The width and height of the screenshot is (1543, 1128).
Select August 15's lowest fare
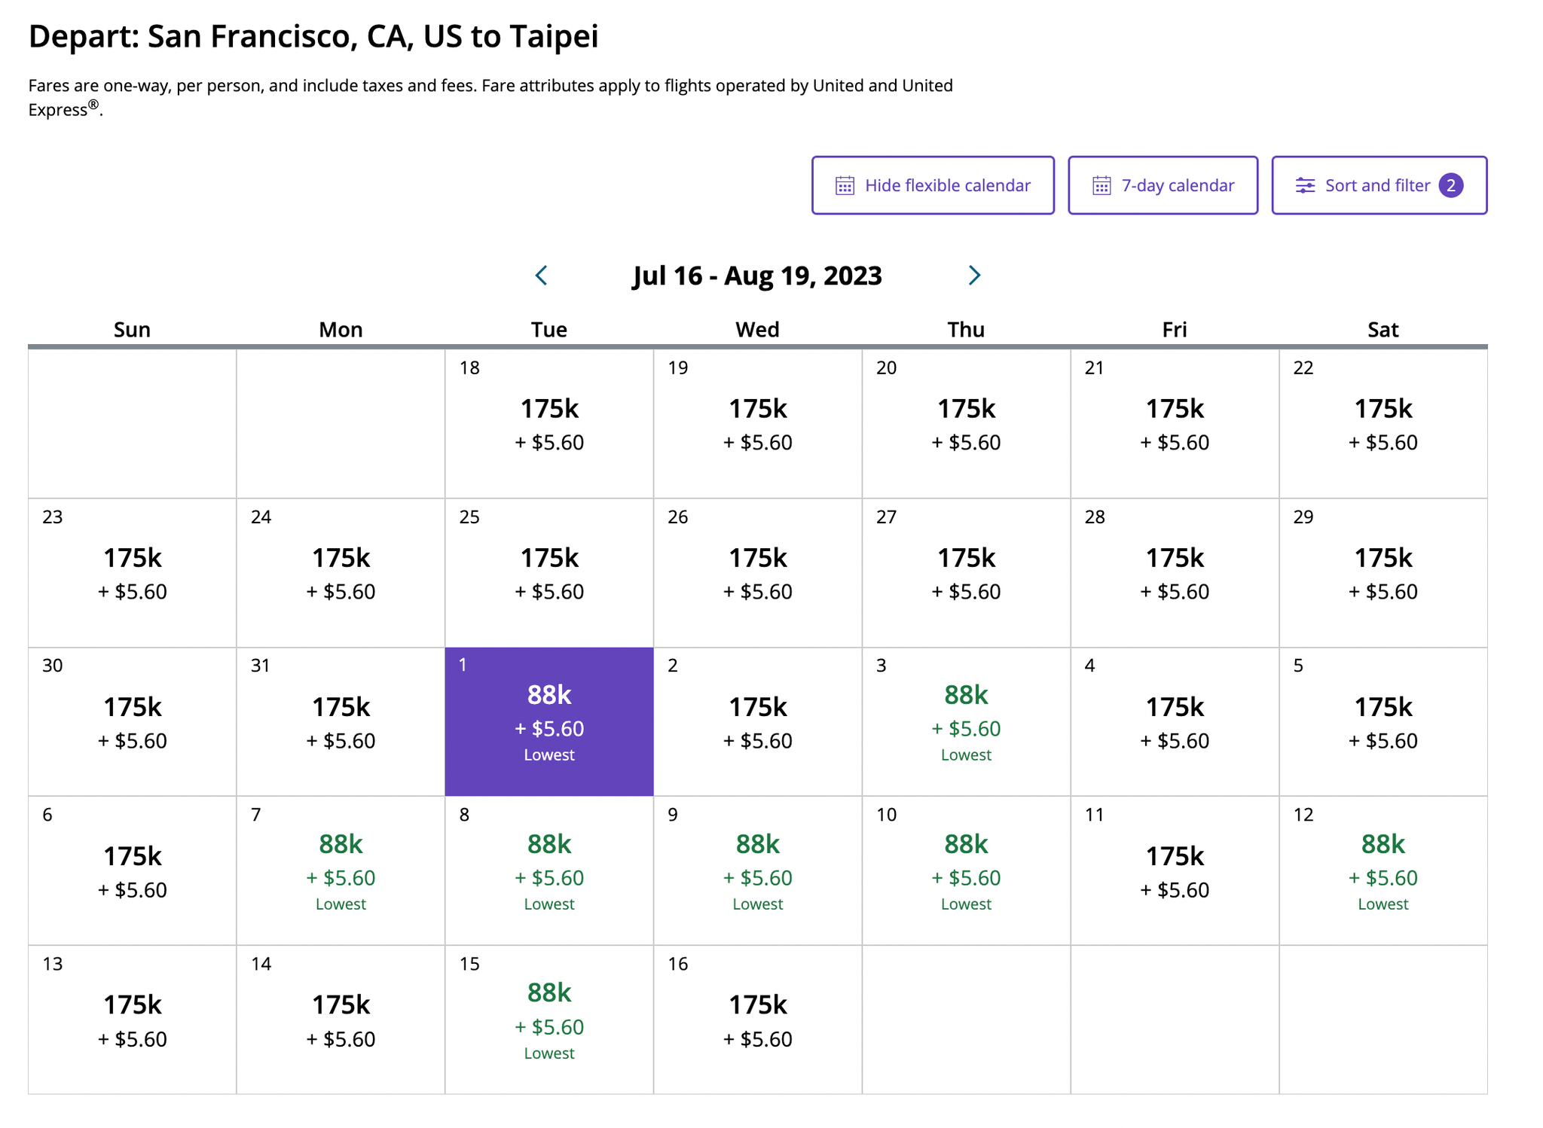[548, 1017]
